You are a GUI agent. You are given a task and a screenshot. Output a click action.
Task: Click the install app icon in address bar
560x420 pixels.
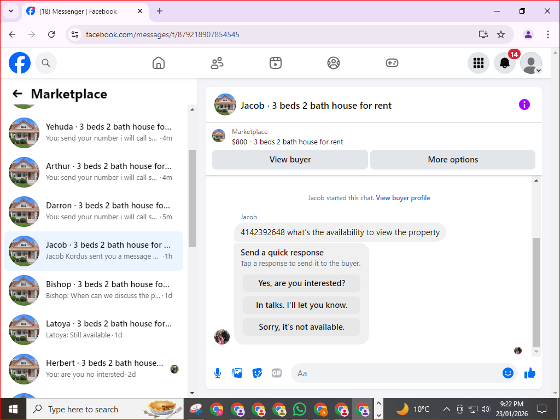(x=483, y=34)
